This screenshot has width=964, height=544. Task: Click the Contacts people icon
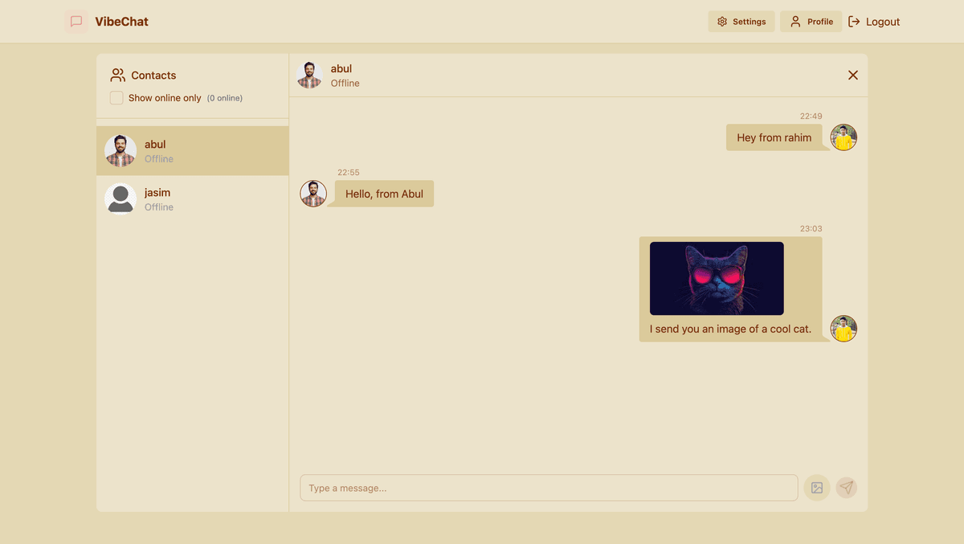click(x=118, y=75)
